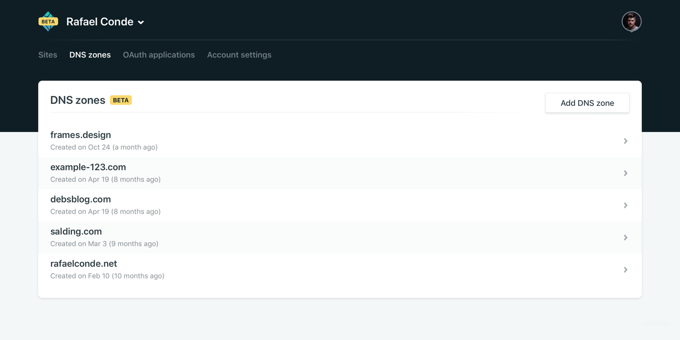This screenshot has height=340, width=680.
Task: Click the Netlify beta logo
Action: click(48, 22)
